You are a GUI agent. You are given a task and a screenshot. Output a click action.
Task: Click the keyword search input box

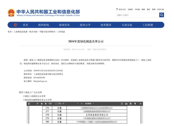pyautogui.click(x=137, y=15)
